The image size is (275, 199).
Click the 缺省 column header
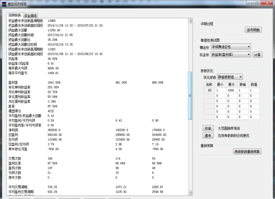243,84
